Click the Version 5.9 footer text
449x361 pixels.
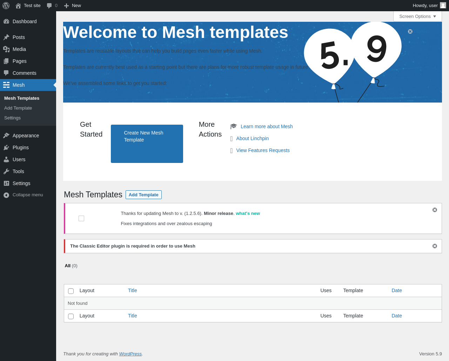[430, 354]
